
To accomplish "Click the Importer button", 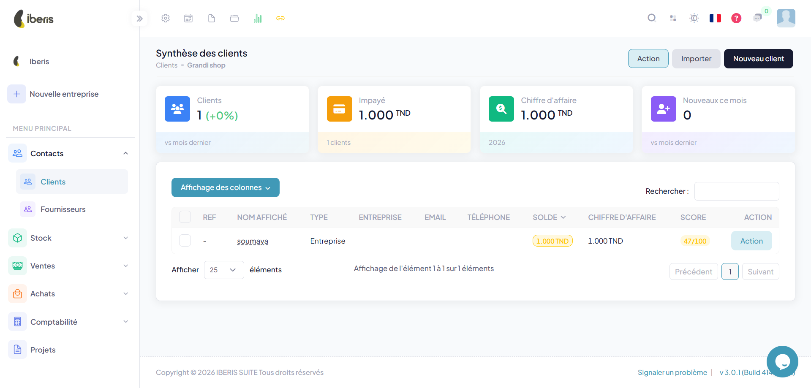I will tap(696, 59).
